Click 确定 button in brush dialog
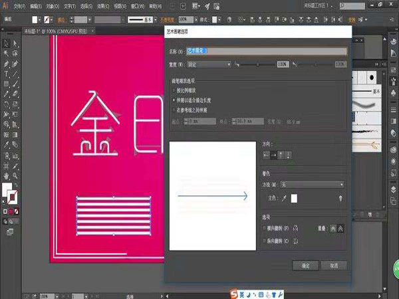399x299 pixels. 306,266
